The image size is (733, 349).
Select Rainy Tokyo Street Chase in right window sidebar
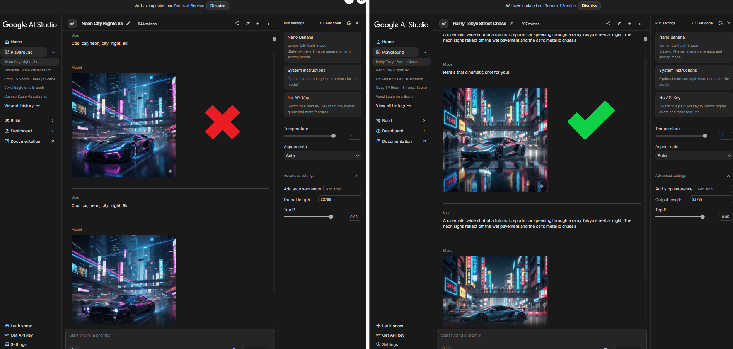point(401,62)
